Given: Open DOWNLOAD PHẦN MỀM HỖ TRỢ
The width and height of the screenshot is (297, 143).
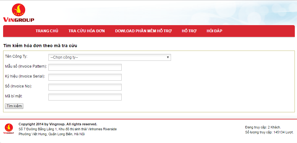Looking at the screenshot, I should 143,31.
